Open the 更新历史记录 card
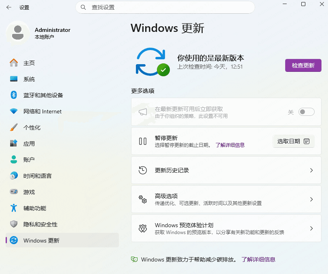Screen dimensions: 328x274 click(226, 170)
